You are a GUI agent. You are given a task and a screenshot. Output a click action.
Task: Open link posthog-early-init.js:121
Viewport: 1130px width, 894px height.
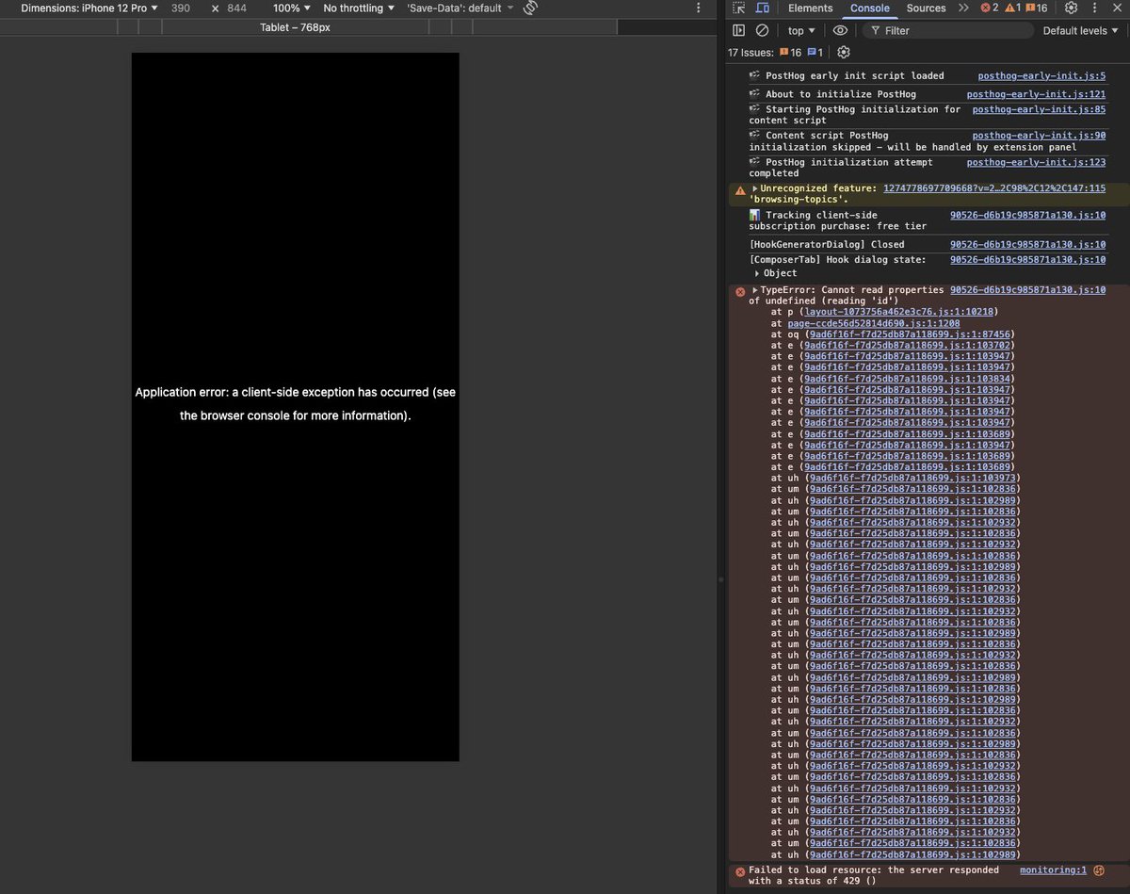tap(1036, 94)
